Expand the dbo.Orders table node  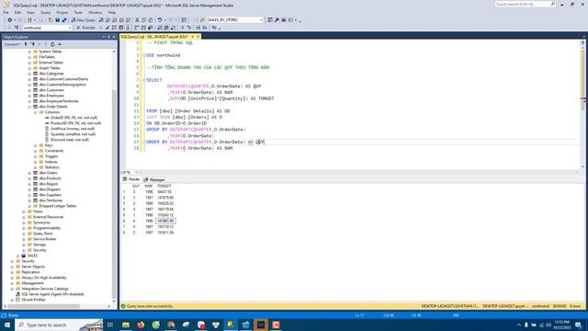pyautogui.click(x=29, y=173)
